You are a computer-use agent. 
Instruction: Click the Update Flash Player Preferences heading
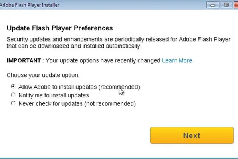pos(59,28)
